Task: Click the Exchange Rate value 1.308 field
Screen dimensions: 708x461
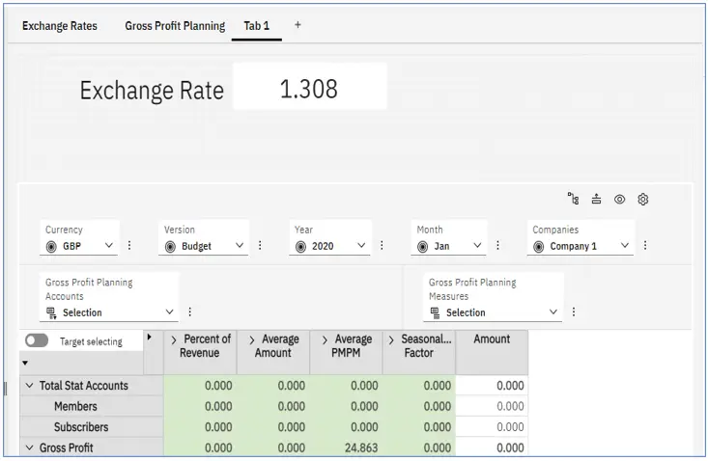Action: tap(309, 89)
